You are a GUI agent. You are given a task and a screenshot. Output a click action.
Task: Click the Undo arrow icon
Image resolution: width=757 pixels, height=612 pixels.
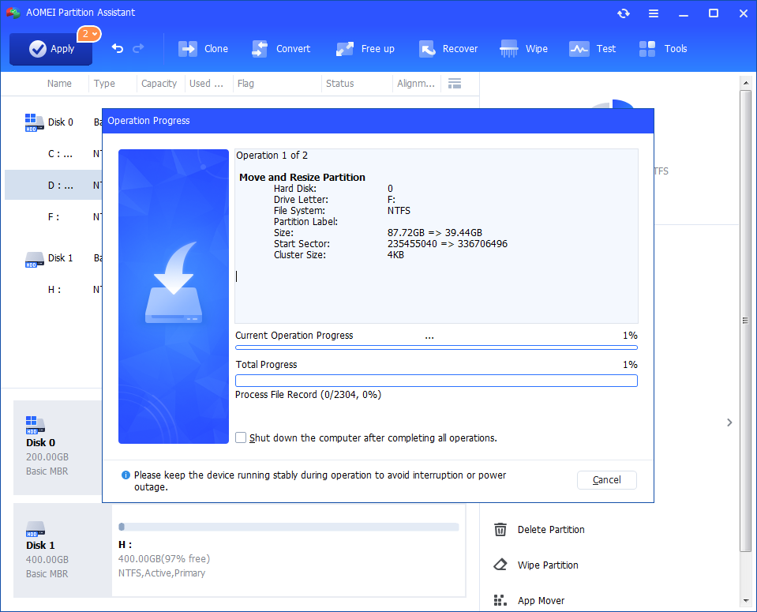click(118, 48)
